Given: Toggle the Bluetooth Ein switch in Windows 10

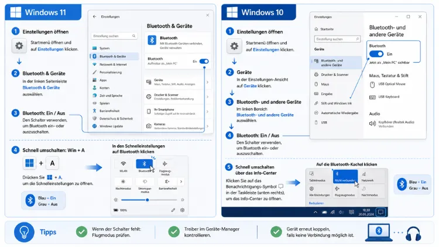Looking at the screenshot, I should click(x=376, y=54).
